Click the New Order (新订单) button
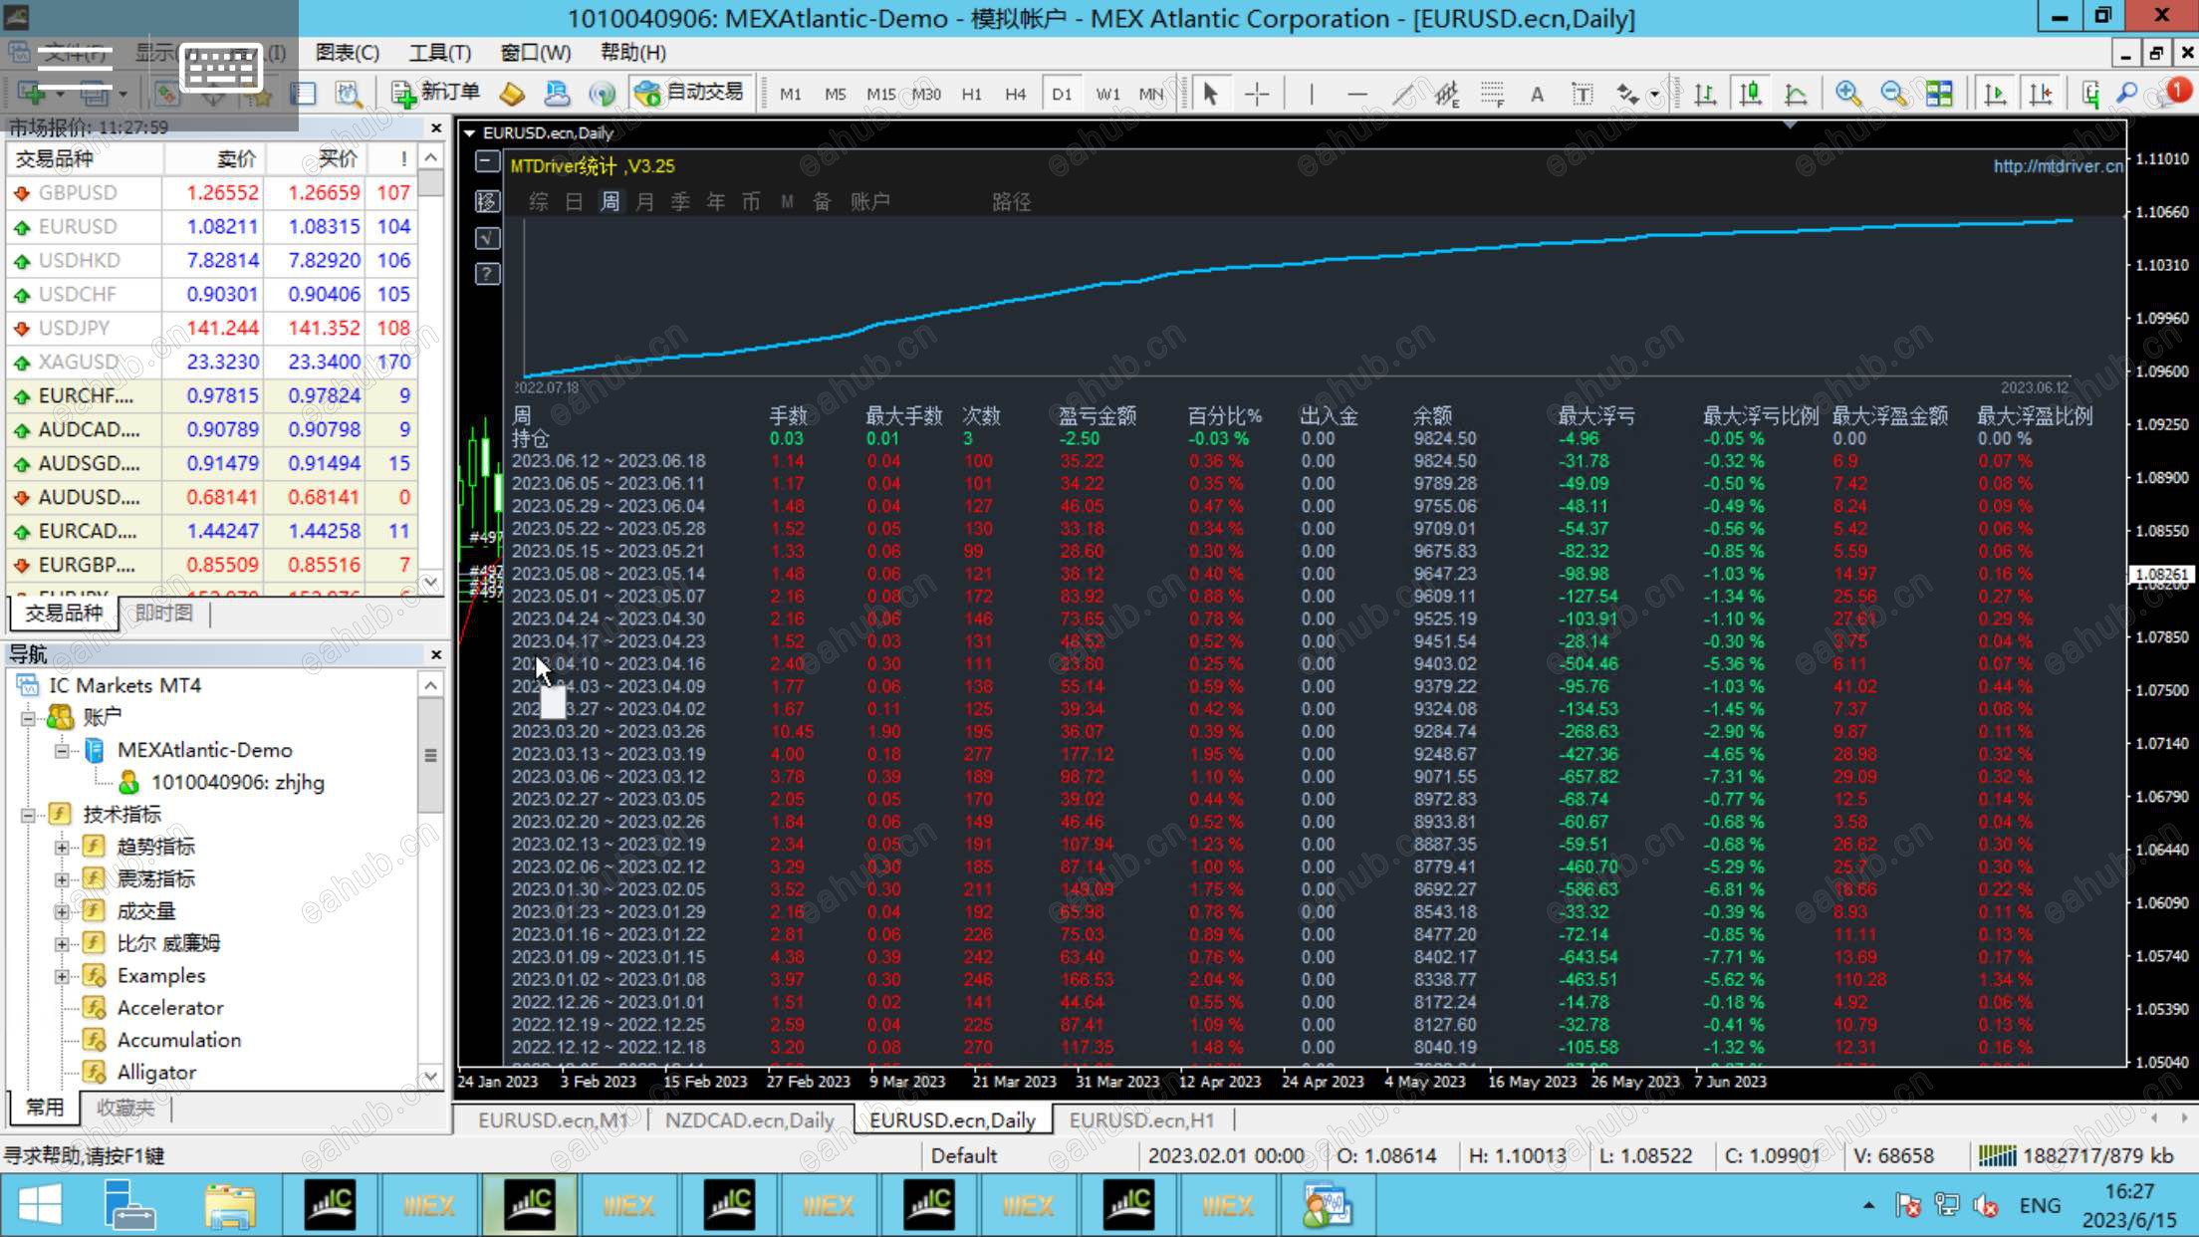The width and height of the screenshot is (2199, 1237). point(436,93)
